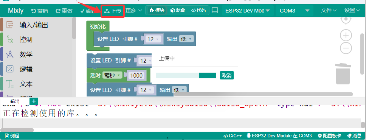The width and height of the screenshot is (366, 140).
Task: Click the 数学 compass icon
Action: point(10,54)
